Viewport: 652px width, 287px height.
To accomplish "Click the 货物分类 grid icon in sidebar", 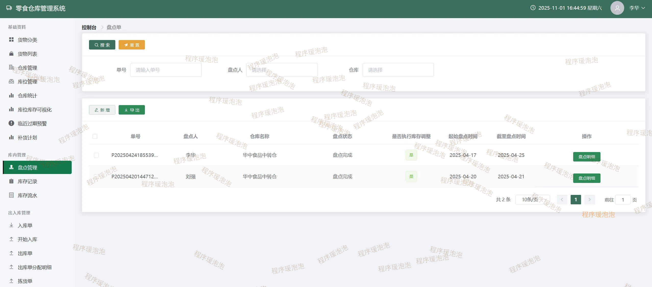I will (11, 40).
